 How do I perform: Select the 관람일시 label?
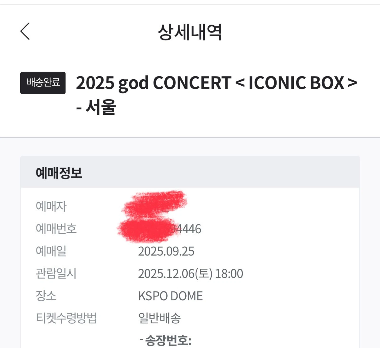click(56, 273)
